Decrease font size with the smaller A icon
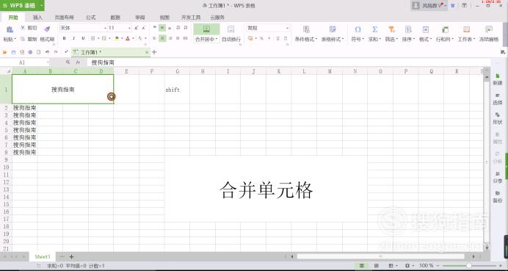 coord(144,28)
